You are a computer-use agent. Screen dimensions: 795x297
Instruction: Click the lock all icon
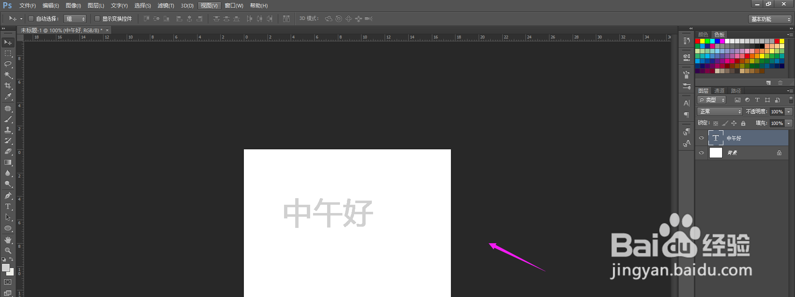[x=743, y=123]
